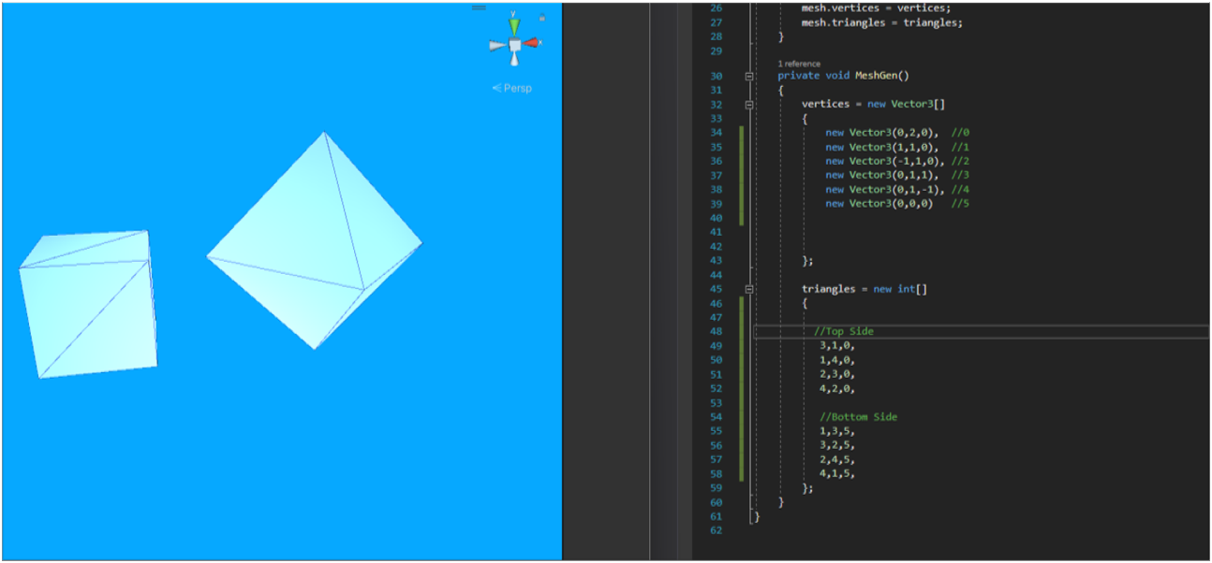Toggle the scene gizmo rotation lock icon
The width and height of the screenshot is (1212, 563).
click(541, 17)
